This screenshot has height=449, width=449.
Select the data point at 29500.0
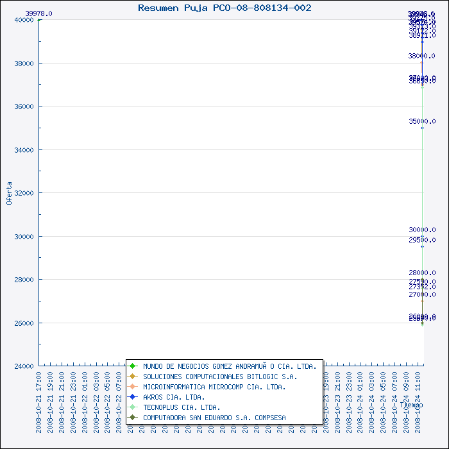[422, 246]
